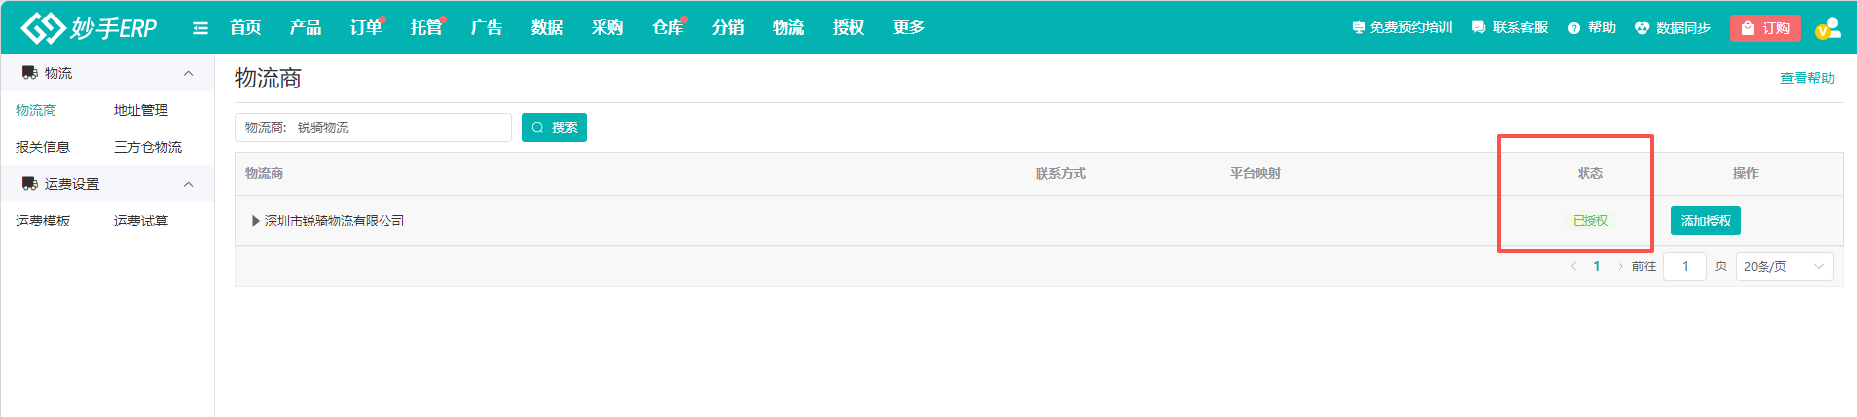This screenshot has height=417, width=1857.
Task: Select 运费模板 in the sidebar
Action: tap(43, 221)
